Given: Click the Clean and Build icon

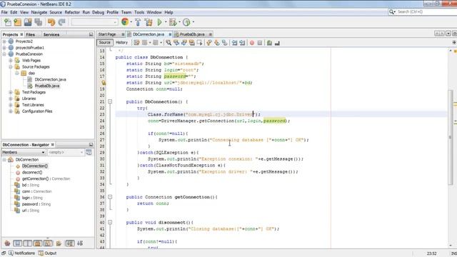Looking at the screenshot, I should (x=149, y=22).
